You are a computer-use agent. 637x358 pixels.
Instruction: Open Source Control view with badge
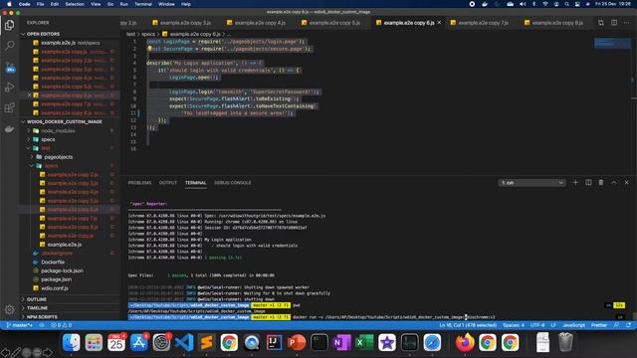(10, 67)
